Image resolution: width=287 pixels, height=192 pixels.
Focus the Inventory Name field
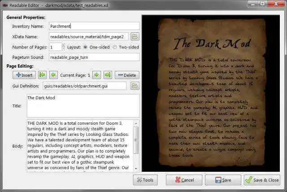click(x=94, y=26)
